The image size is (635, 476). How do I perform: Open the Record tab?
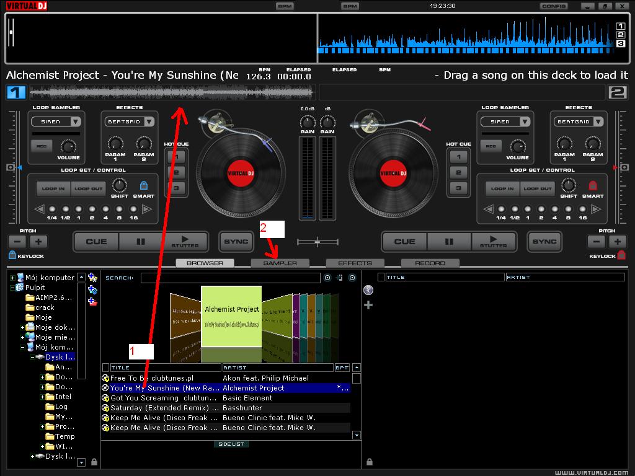[430, 263]
